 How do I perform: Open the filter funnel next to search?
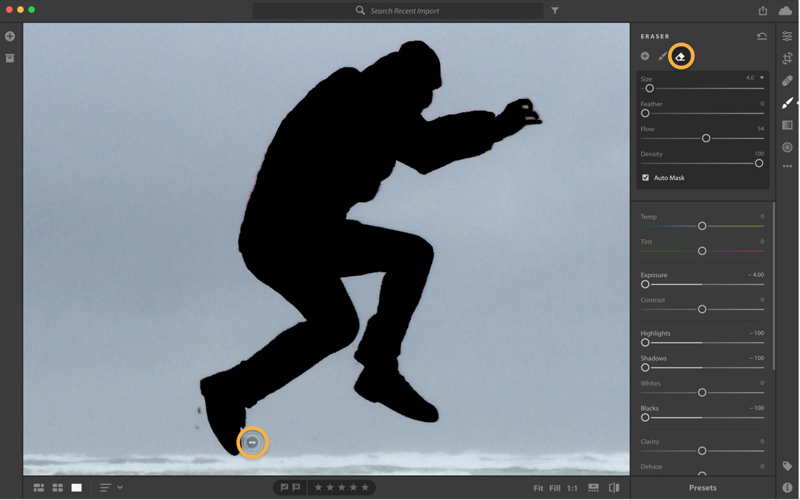555,11
